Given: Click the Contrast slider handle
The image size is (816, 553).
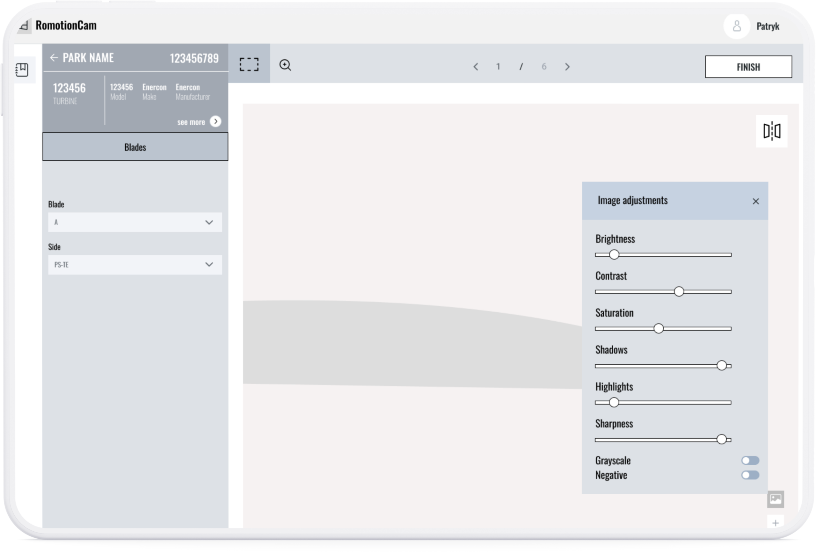Looking at the screenshot, I should (x=679, y=292).
